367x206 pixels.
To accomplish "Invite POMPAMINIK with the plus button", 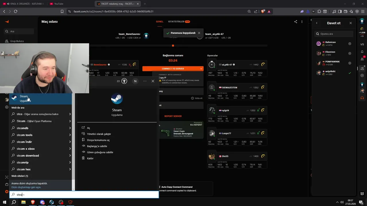I will pyautogui.click(x=350, y=63).
